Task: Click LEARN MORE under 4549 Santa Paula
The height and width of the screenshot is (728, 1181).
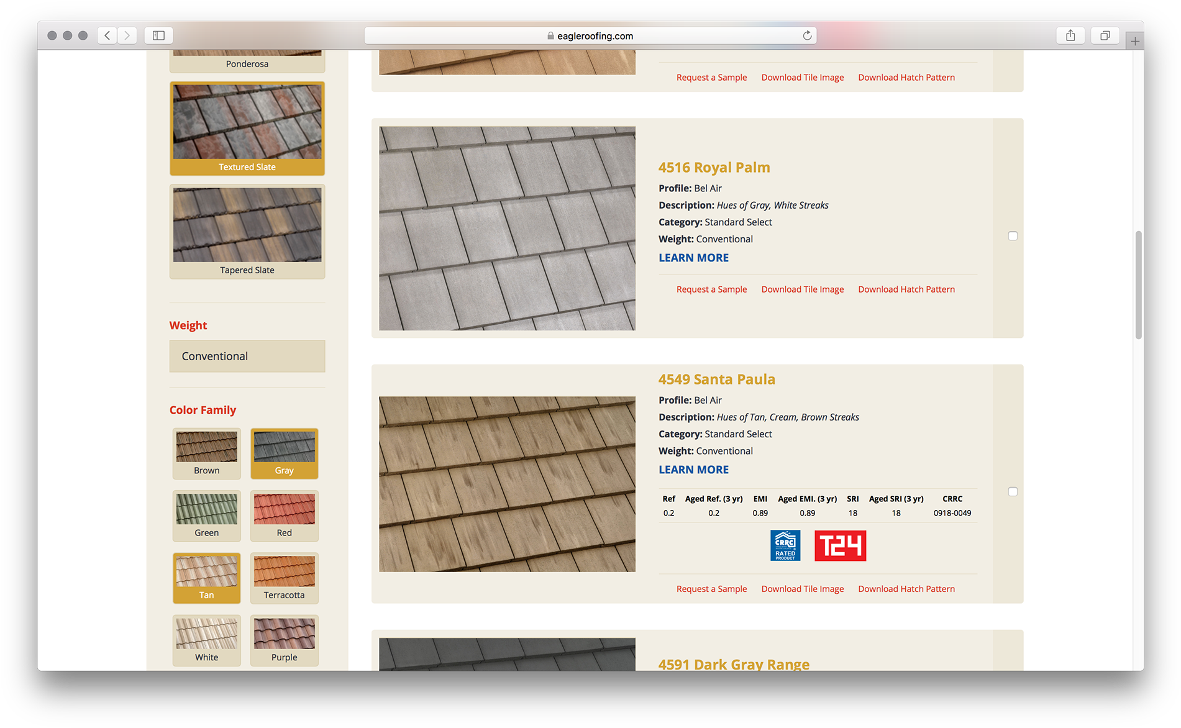Action: (693, 470)
